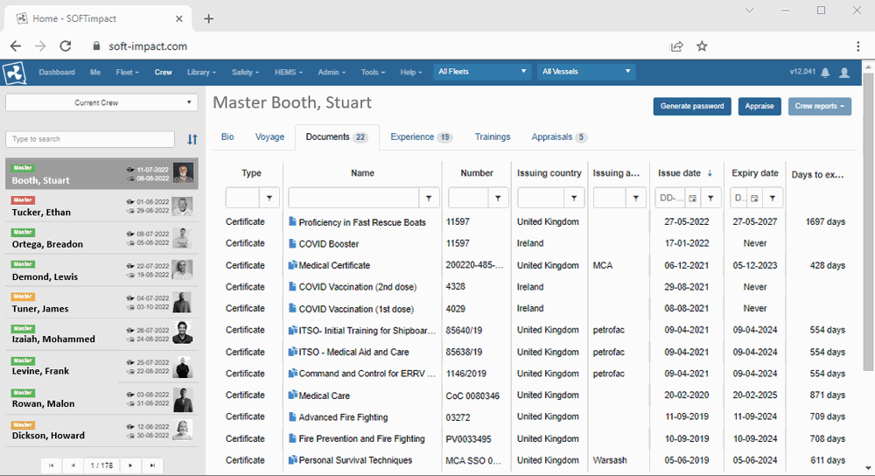Bookmark this page with the star icon
Image resolution: width=875 pixels, height=476 pixels.
pos(702,46)
